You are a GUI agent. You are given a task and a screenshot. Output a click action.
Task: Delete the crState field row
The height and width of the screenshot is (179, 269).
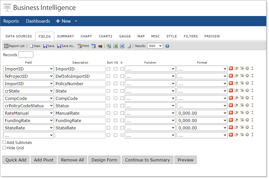pos(231,91)
